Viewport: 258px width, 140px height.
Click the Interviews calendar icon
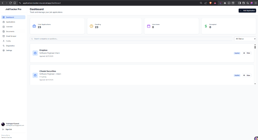[149, 26]
